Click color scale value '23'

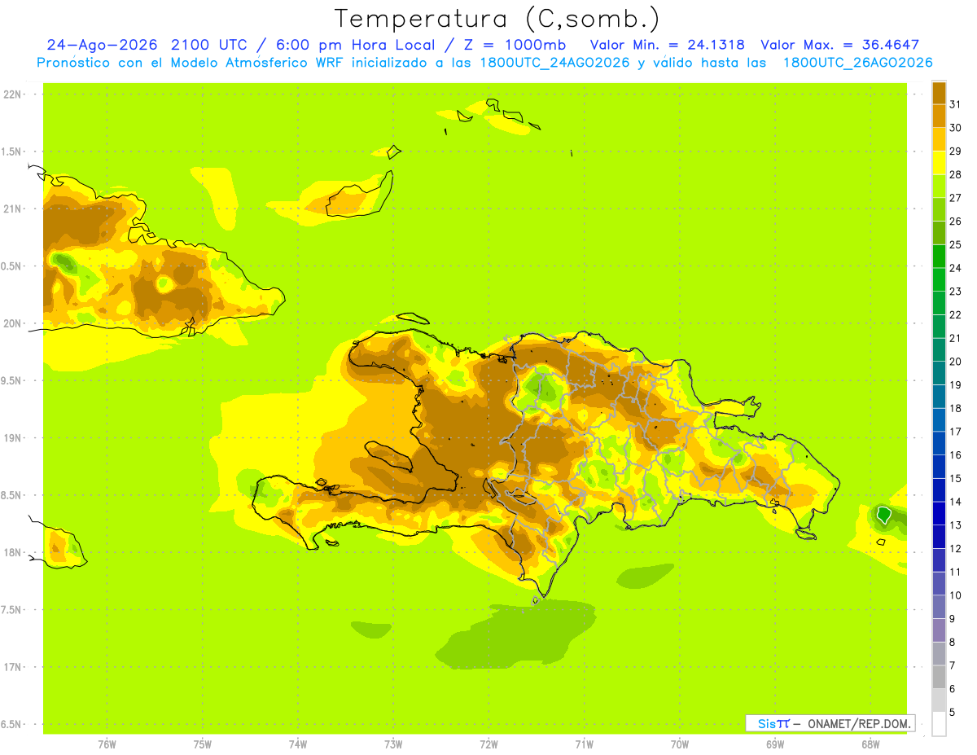[955, 292]
